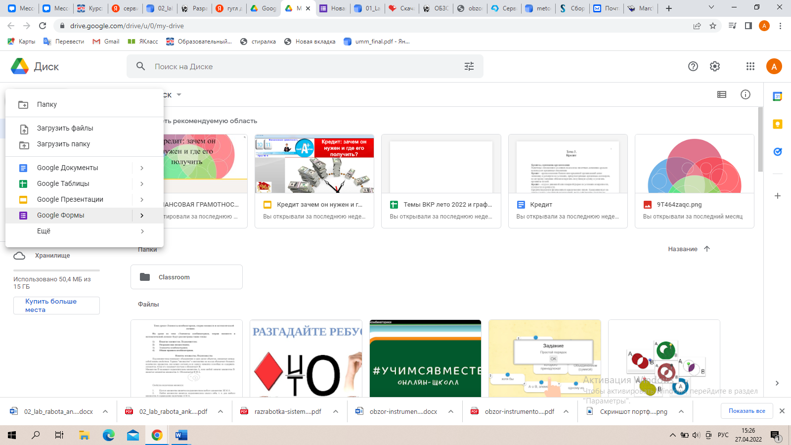
Task: Create a new Google Формы form
Action: tap(69, 215)
